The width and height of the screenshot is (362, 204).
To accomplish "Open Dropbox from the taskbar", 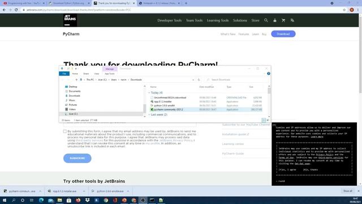I will pos(87,200).
